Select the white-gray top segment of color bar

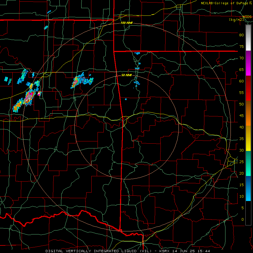pos(248,38)
